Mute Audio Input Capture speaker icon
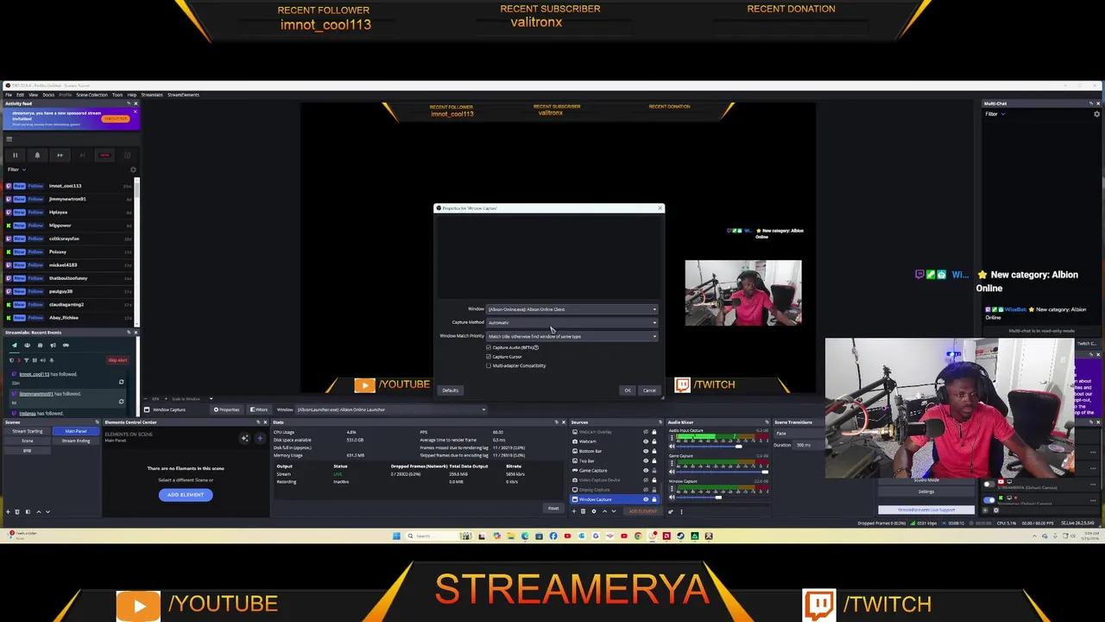The image size is (1105, 622). [x=672, y=447]
